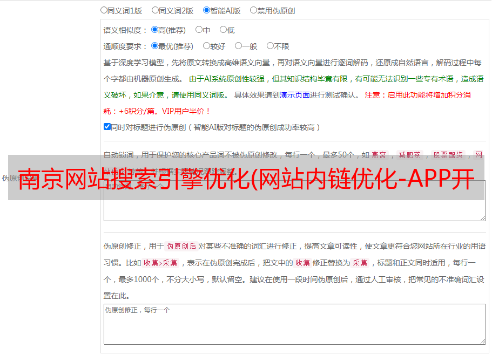Image resolution: width=492 pixels, height=355 pixels.
Task: Set 通顺度要求 to 一般
Action: 239,46
